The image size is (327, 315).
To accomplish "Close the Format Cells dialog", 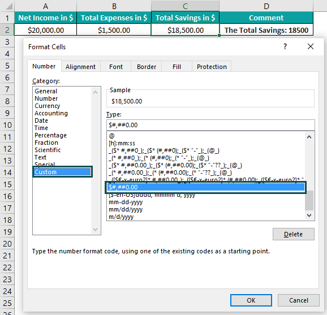I will pos(311,46).
